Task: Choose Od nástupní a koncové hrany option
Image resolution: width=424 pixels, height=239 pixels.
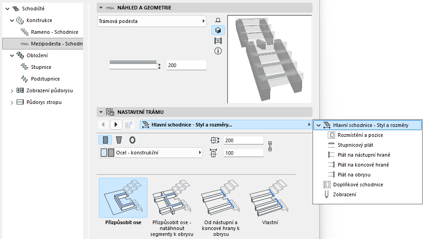Action: click(x=221, y=207)
